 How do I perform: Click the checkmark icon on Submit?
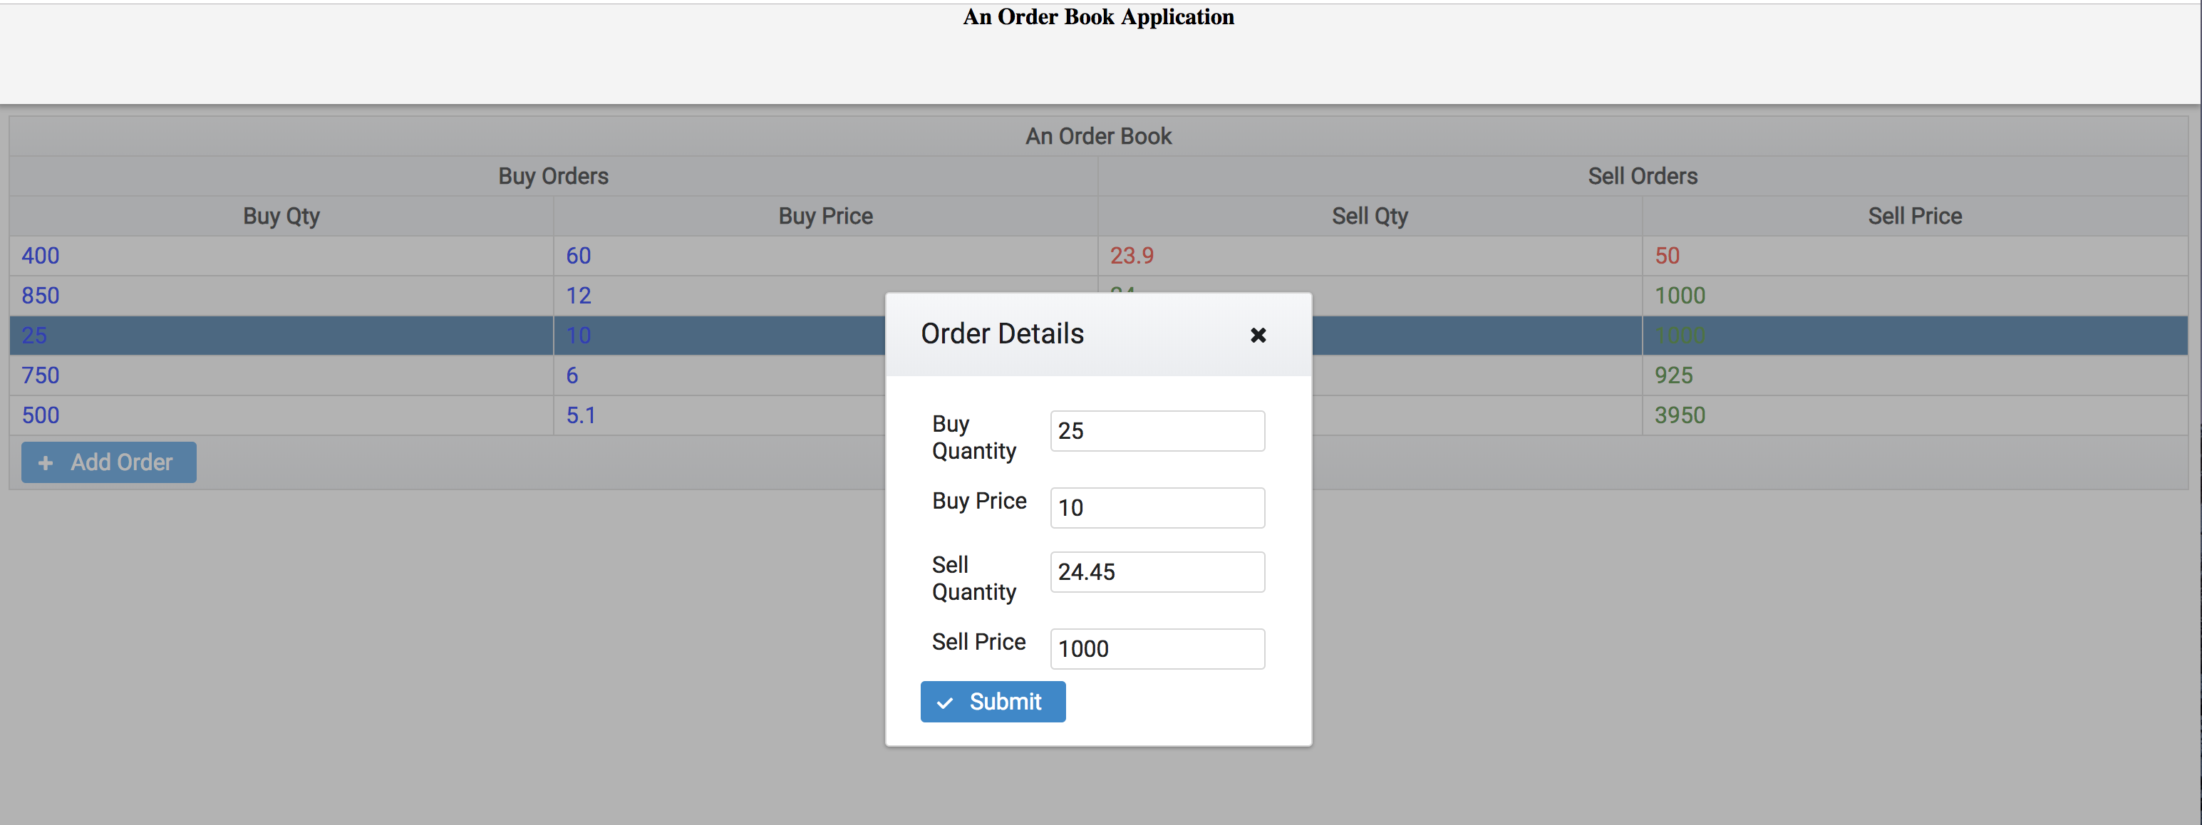point(944,702)
